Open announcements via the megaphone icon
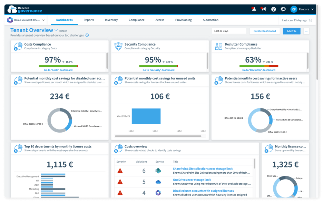Screen dimensions: 323x202 [264, 9]
